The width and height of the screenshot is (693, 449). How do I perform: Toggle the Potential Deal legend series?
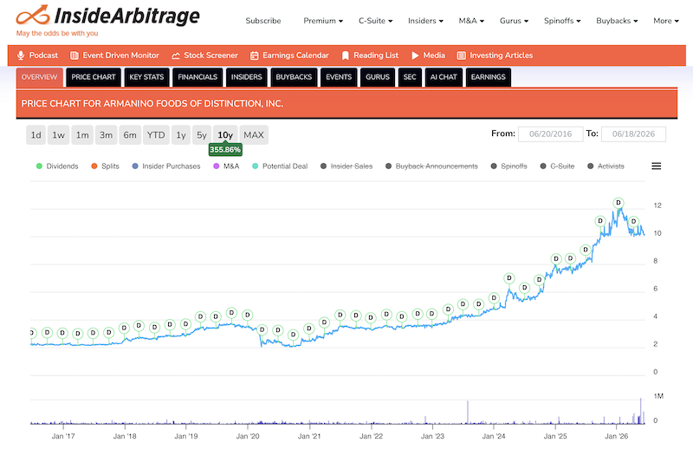pyautogui.click(x=280, y=166)
